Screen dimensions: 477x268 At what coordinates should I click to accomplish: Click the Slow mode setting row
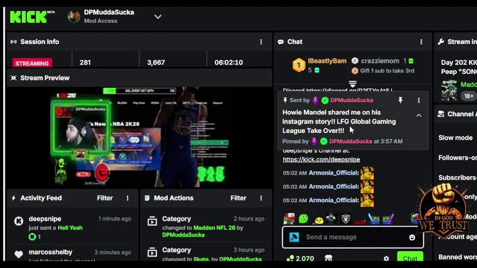click(455, 138)
